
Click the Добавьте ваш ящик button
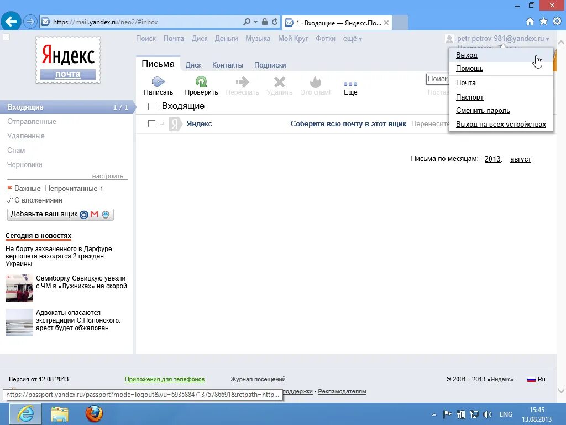click(x=60, y=214)
